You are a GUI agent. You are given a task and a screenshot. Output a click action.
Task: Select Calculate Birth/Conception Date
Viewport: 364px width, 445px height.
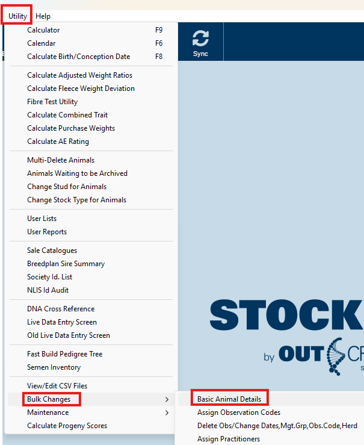pyautogui.click(x=78, y=57)
